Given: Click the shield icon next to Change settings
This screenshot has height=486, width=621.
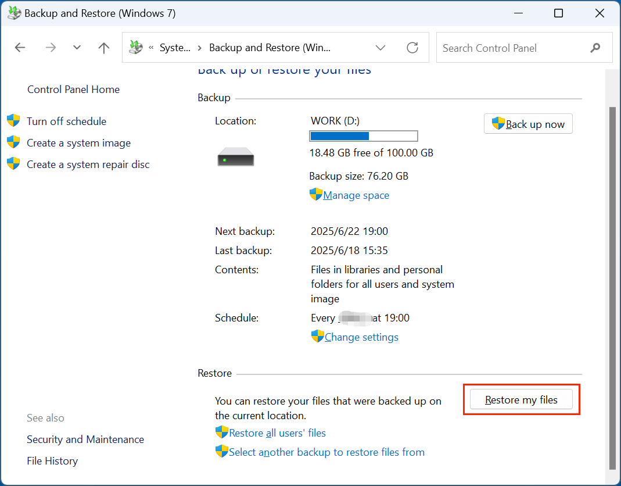Looking at the screenshot, I should click(317, 336).
